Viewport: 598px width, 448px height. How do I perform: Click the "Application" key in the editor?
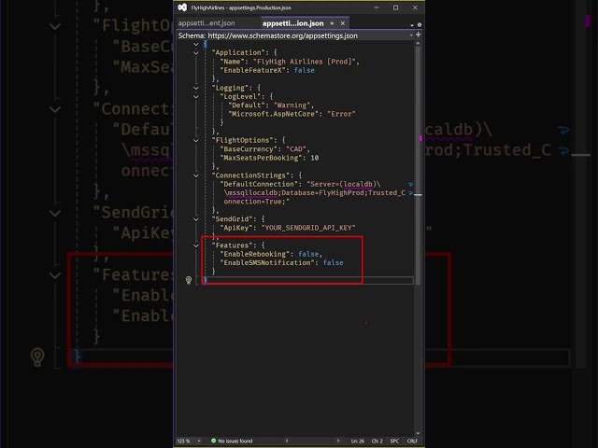click(238, 52)
